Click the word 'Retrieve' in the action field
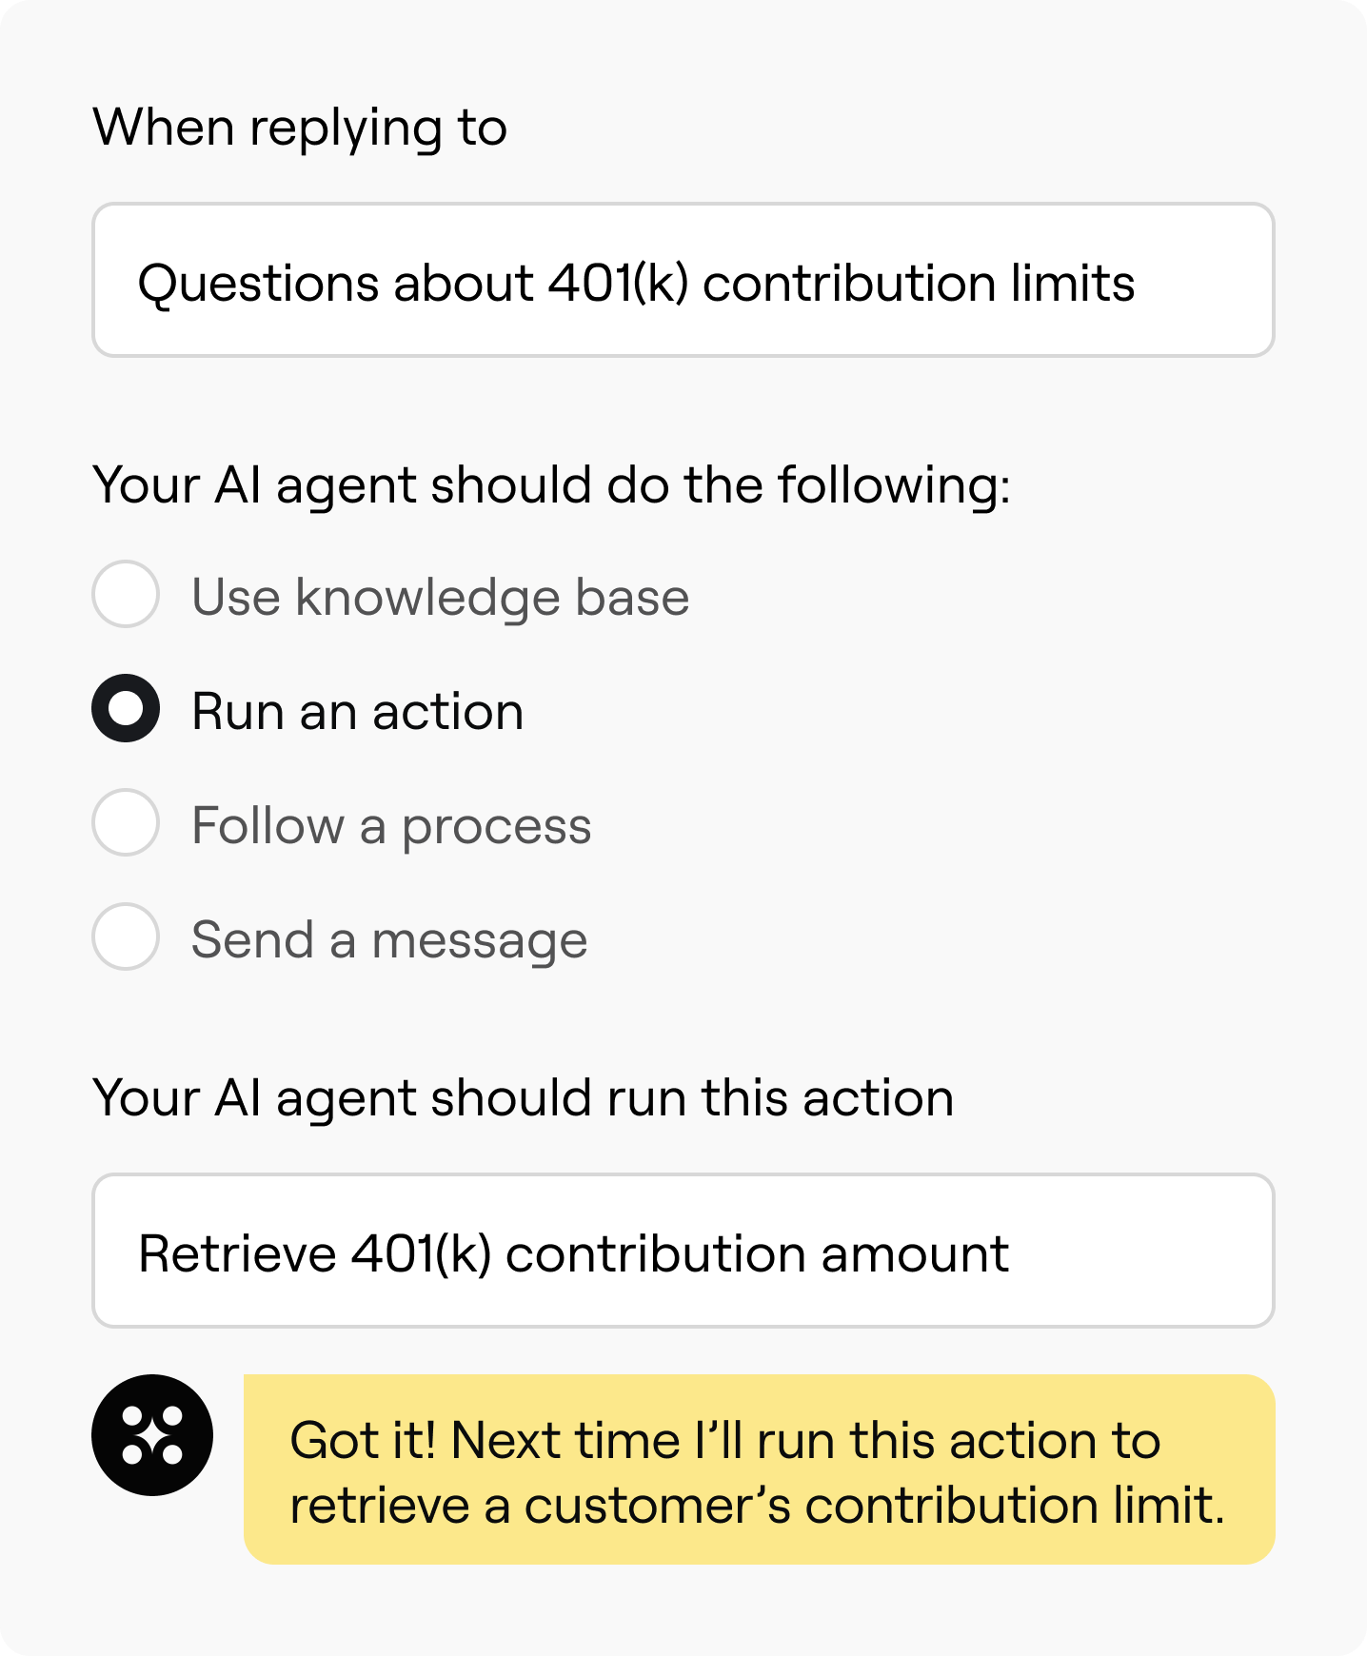Screen dimensions: 1367x1656 (237, 1253)
